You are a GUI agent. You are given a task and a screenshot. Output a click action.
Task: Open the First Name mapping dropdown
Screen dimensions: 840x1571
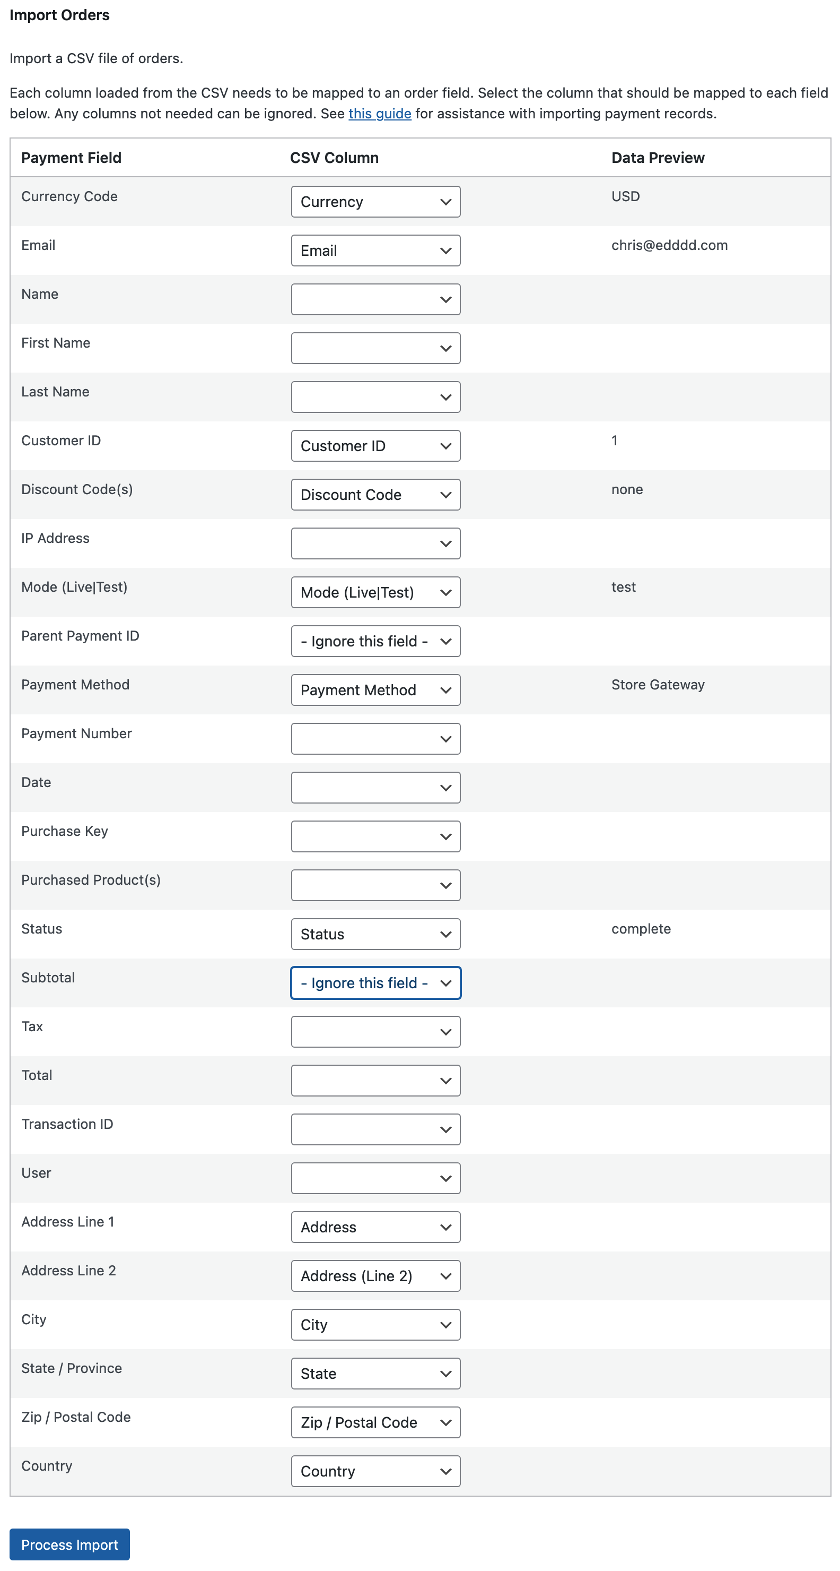coord(375,348)
